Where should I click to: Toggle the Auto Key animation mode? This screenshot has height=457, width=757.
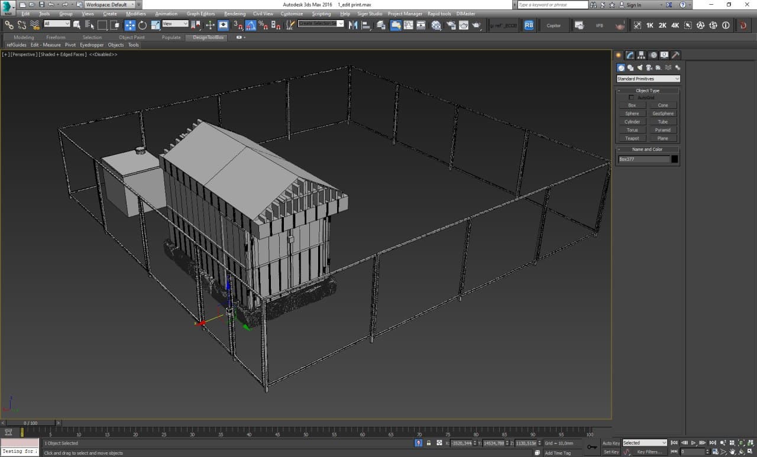[x=611, y=443]
